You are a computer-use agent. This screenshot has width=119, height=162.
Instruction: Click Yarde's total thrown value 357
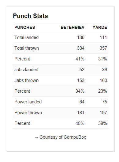coord(103,48)
